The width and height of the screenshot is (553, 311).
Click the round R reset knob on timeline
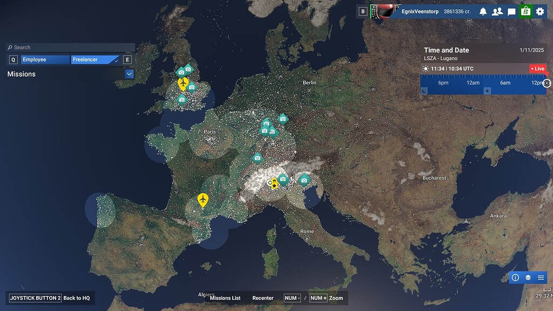click(x=547, y=83)
